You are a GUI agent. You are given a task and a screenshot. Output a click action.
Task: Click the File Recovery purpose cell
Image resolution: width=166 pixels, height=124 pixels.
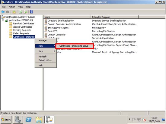(x=99, y=28)
